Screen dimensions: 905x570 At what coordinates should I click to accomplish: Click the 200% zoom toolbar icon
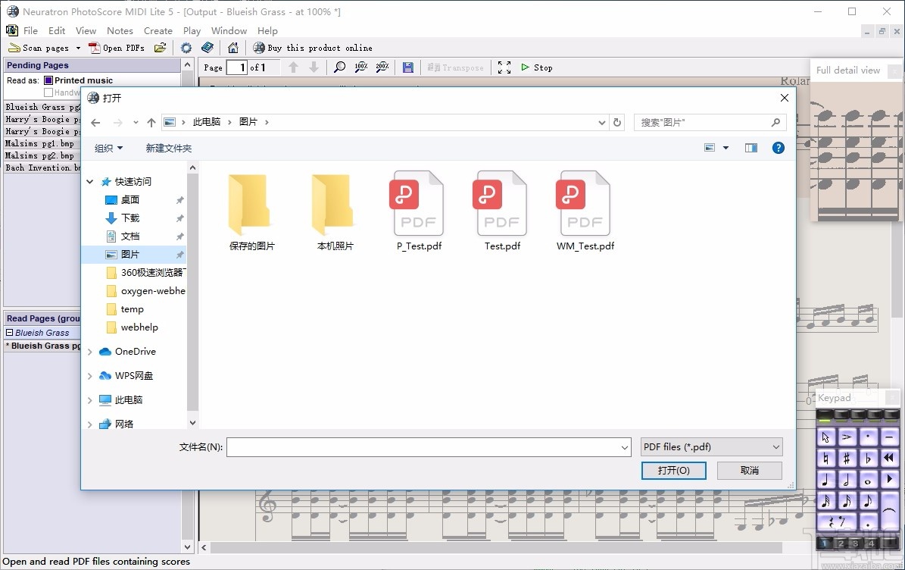pos(382,67)
